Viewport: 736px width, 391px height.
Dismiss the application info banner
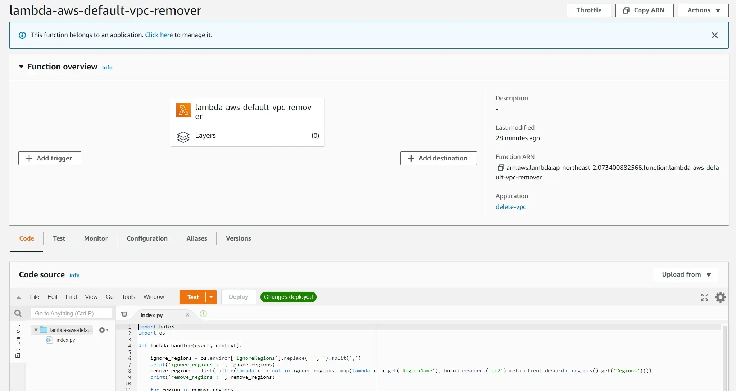pos(714,35)
